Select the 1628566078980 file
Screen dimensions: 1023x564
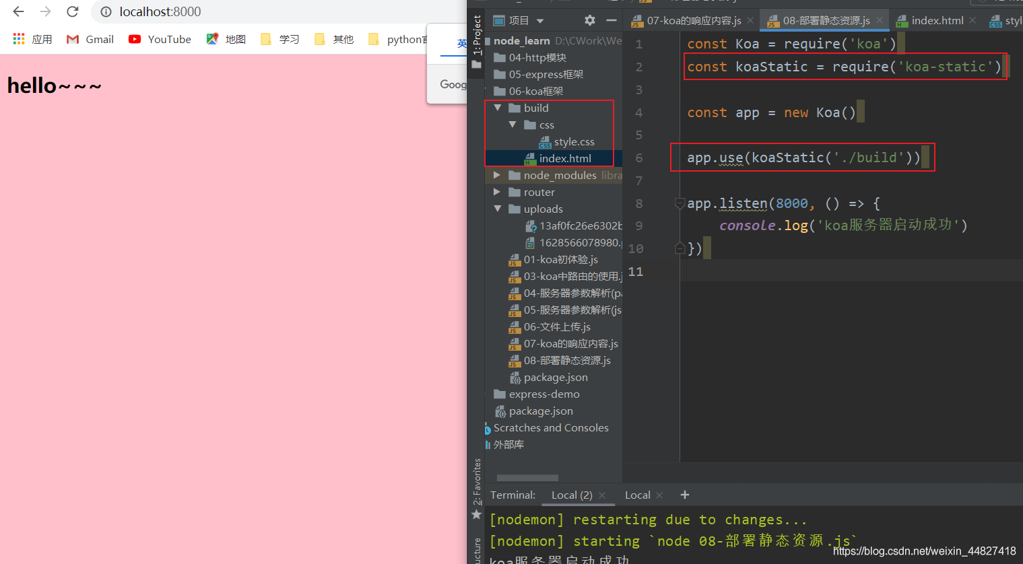(x=573, y=242)
